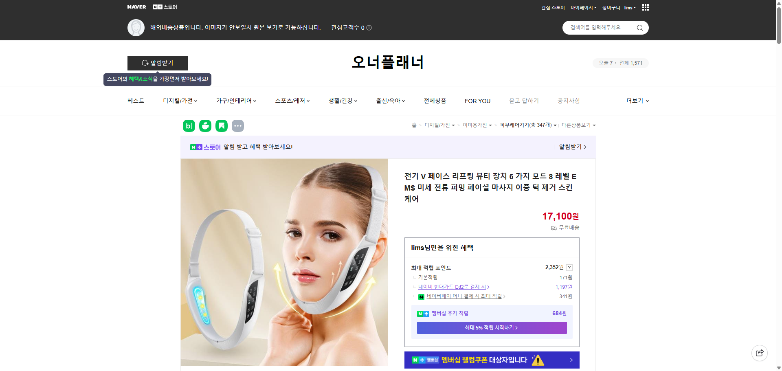Click the Naver Cafe share icon
Screen dimensions: 782x371
205,126
